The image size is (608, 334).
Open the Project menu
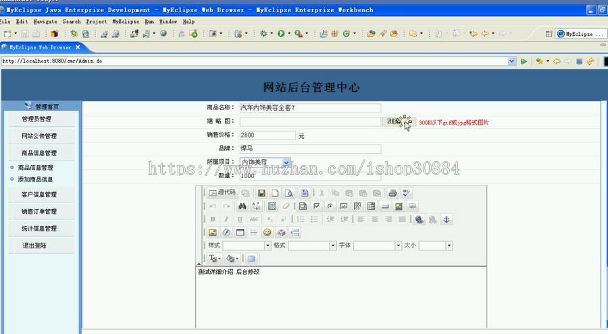[96, 22]
